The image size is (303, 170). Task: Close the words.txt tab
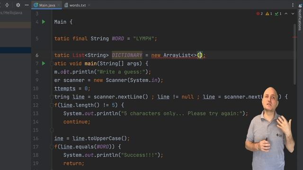(89, 5)
